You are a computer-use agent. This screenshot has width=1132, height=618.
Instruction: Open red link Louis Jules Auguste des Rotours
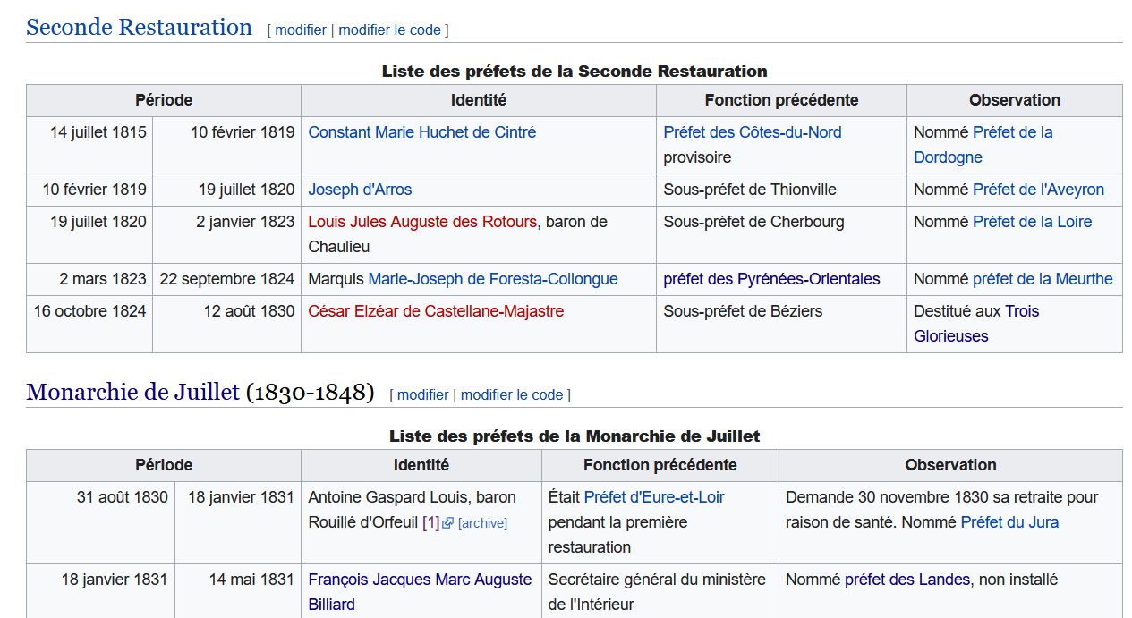[x=422, y=222]
